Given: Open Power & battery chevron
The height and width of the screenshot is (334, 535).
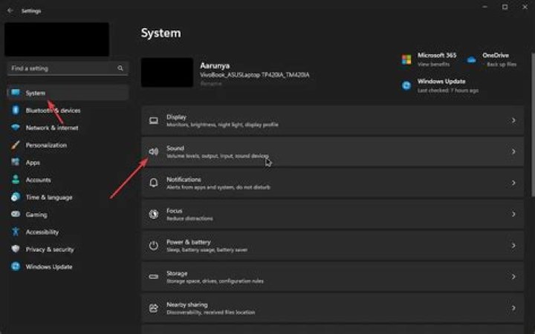Looking at the screenshot, I should pyautogui.click(x=513, y=246).
